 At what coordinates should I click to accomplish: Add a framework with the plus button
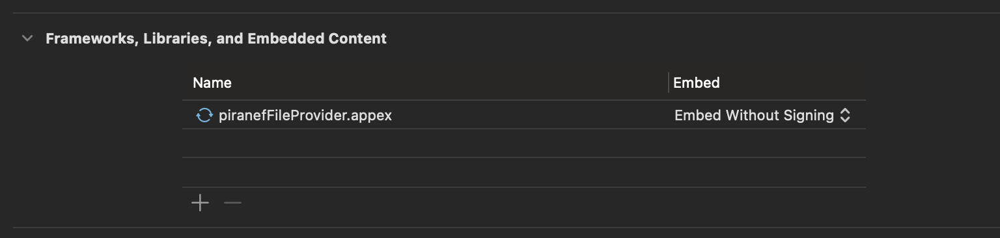pos(200,203)
